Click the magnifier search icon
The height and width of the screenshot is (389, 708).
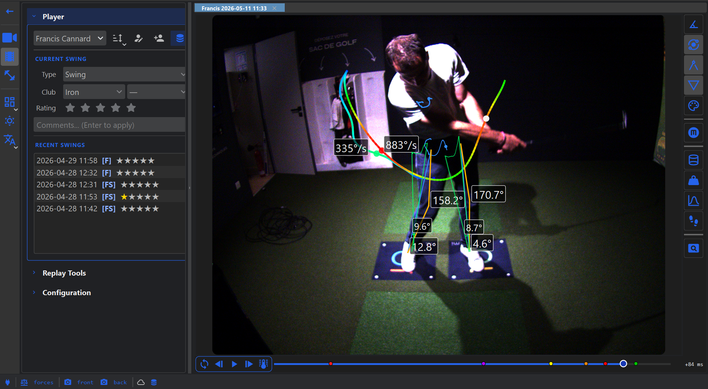pyautogui.click(x=693, y=248)
